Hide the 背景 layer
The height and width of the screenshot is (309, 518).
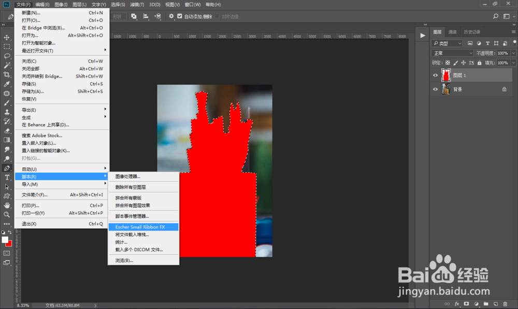point(436,89)
